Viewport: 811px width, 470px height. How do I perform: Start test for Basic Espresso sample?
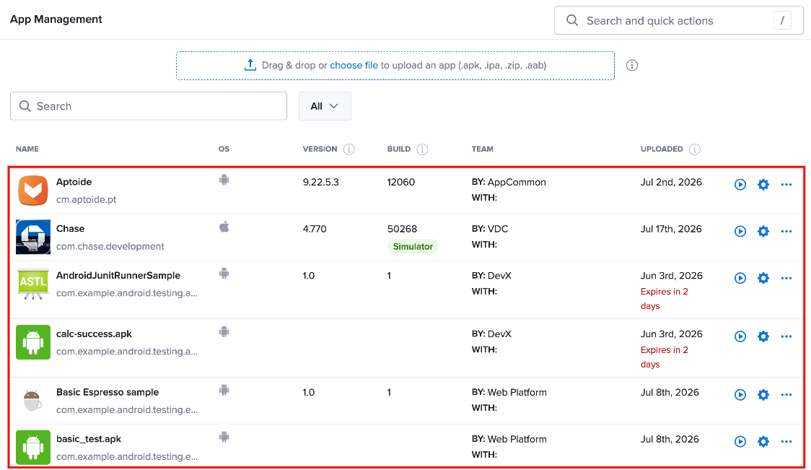click(740, 395)
